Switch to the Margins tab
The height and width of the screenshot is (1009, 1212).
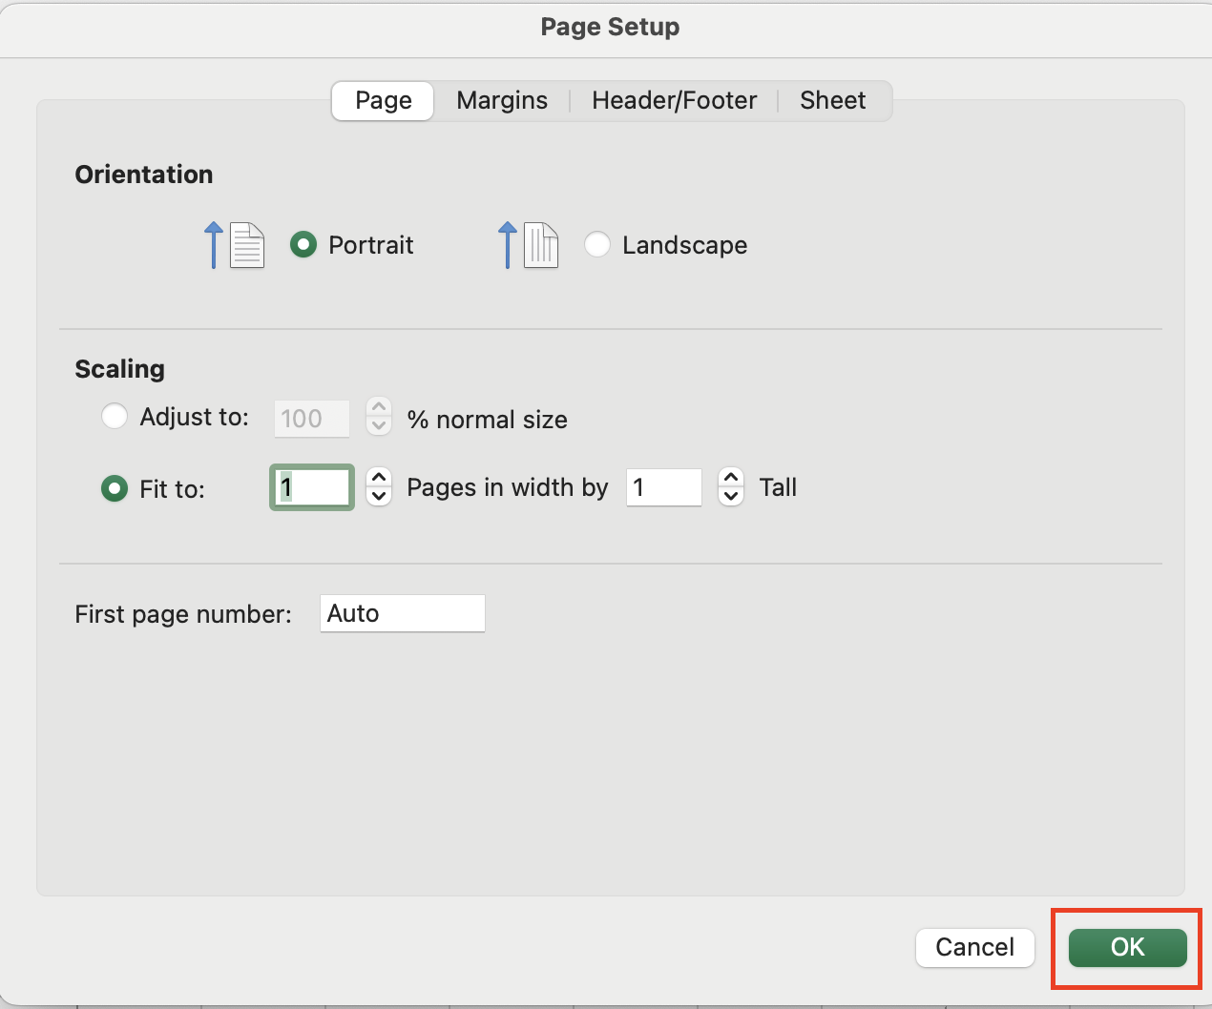pyautogui.click(x=501, y=100)
